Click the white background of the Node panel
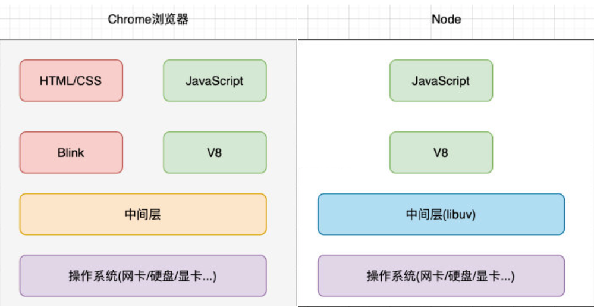The height and width of the screenshot is (307, 594). pos(535,119)
